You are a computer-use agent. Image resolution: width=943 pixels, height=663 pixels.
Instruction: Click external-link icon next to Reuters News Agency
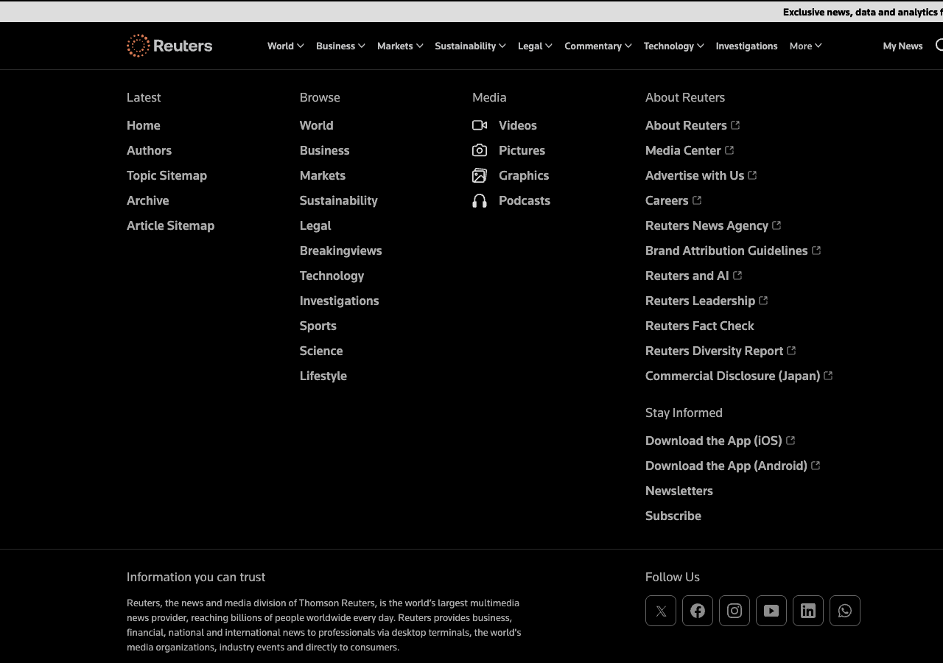pyautogui.click(x=777, y=225)
